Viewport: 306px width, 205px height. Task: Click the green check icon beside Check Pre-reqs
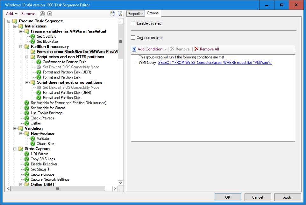click(27, 118)
